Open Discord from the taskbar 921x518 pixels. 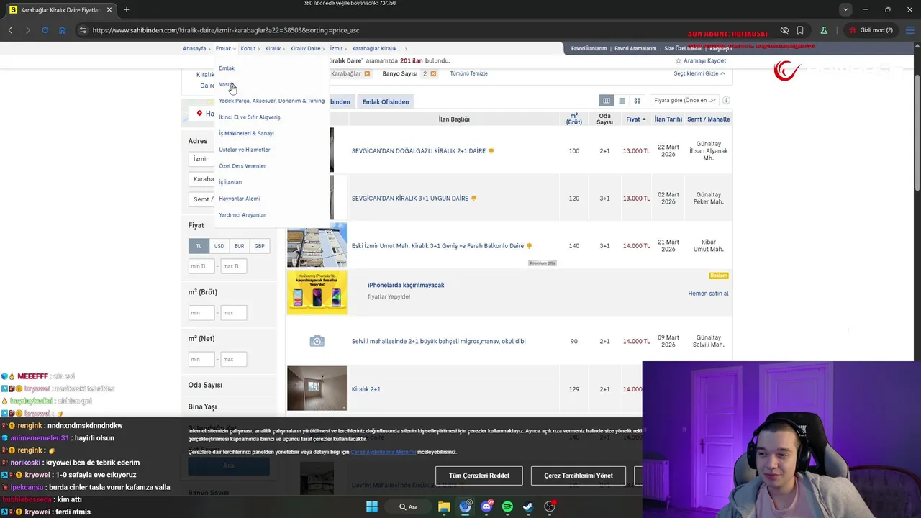tap(486, 506)
